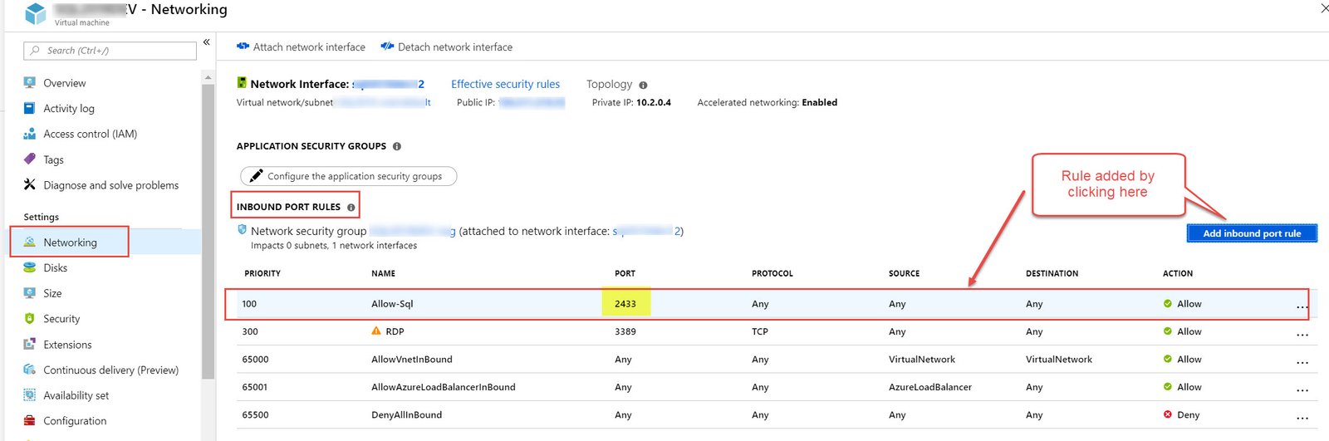This screenshot has width=1329, height=441.
Task: Open more options for RDP rule
Action: click(x=1302, y=335)
